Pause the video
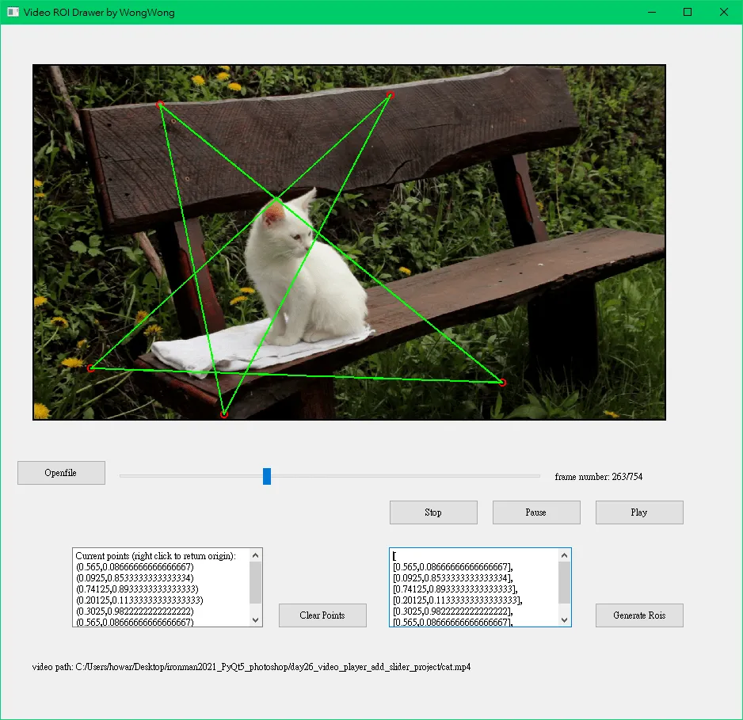The height and width of the screenshot is (720, 743). click(x=535, y=512)
